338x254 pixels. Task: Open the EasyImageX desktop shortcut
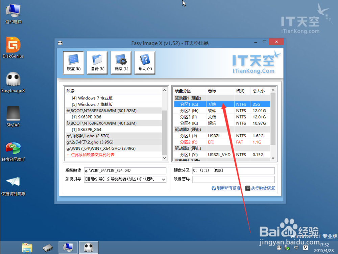point(14,82)
